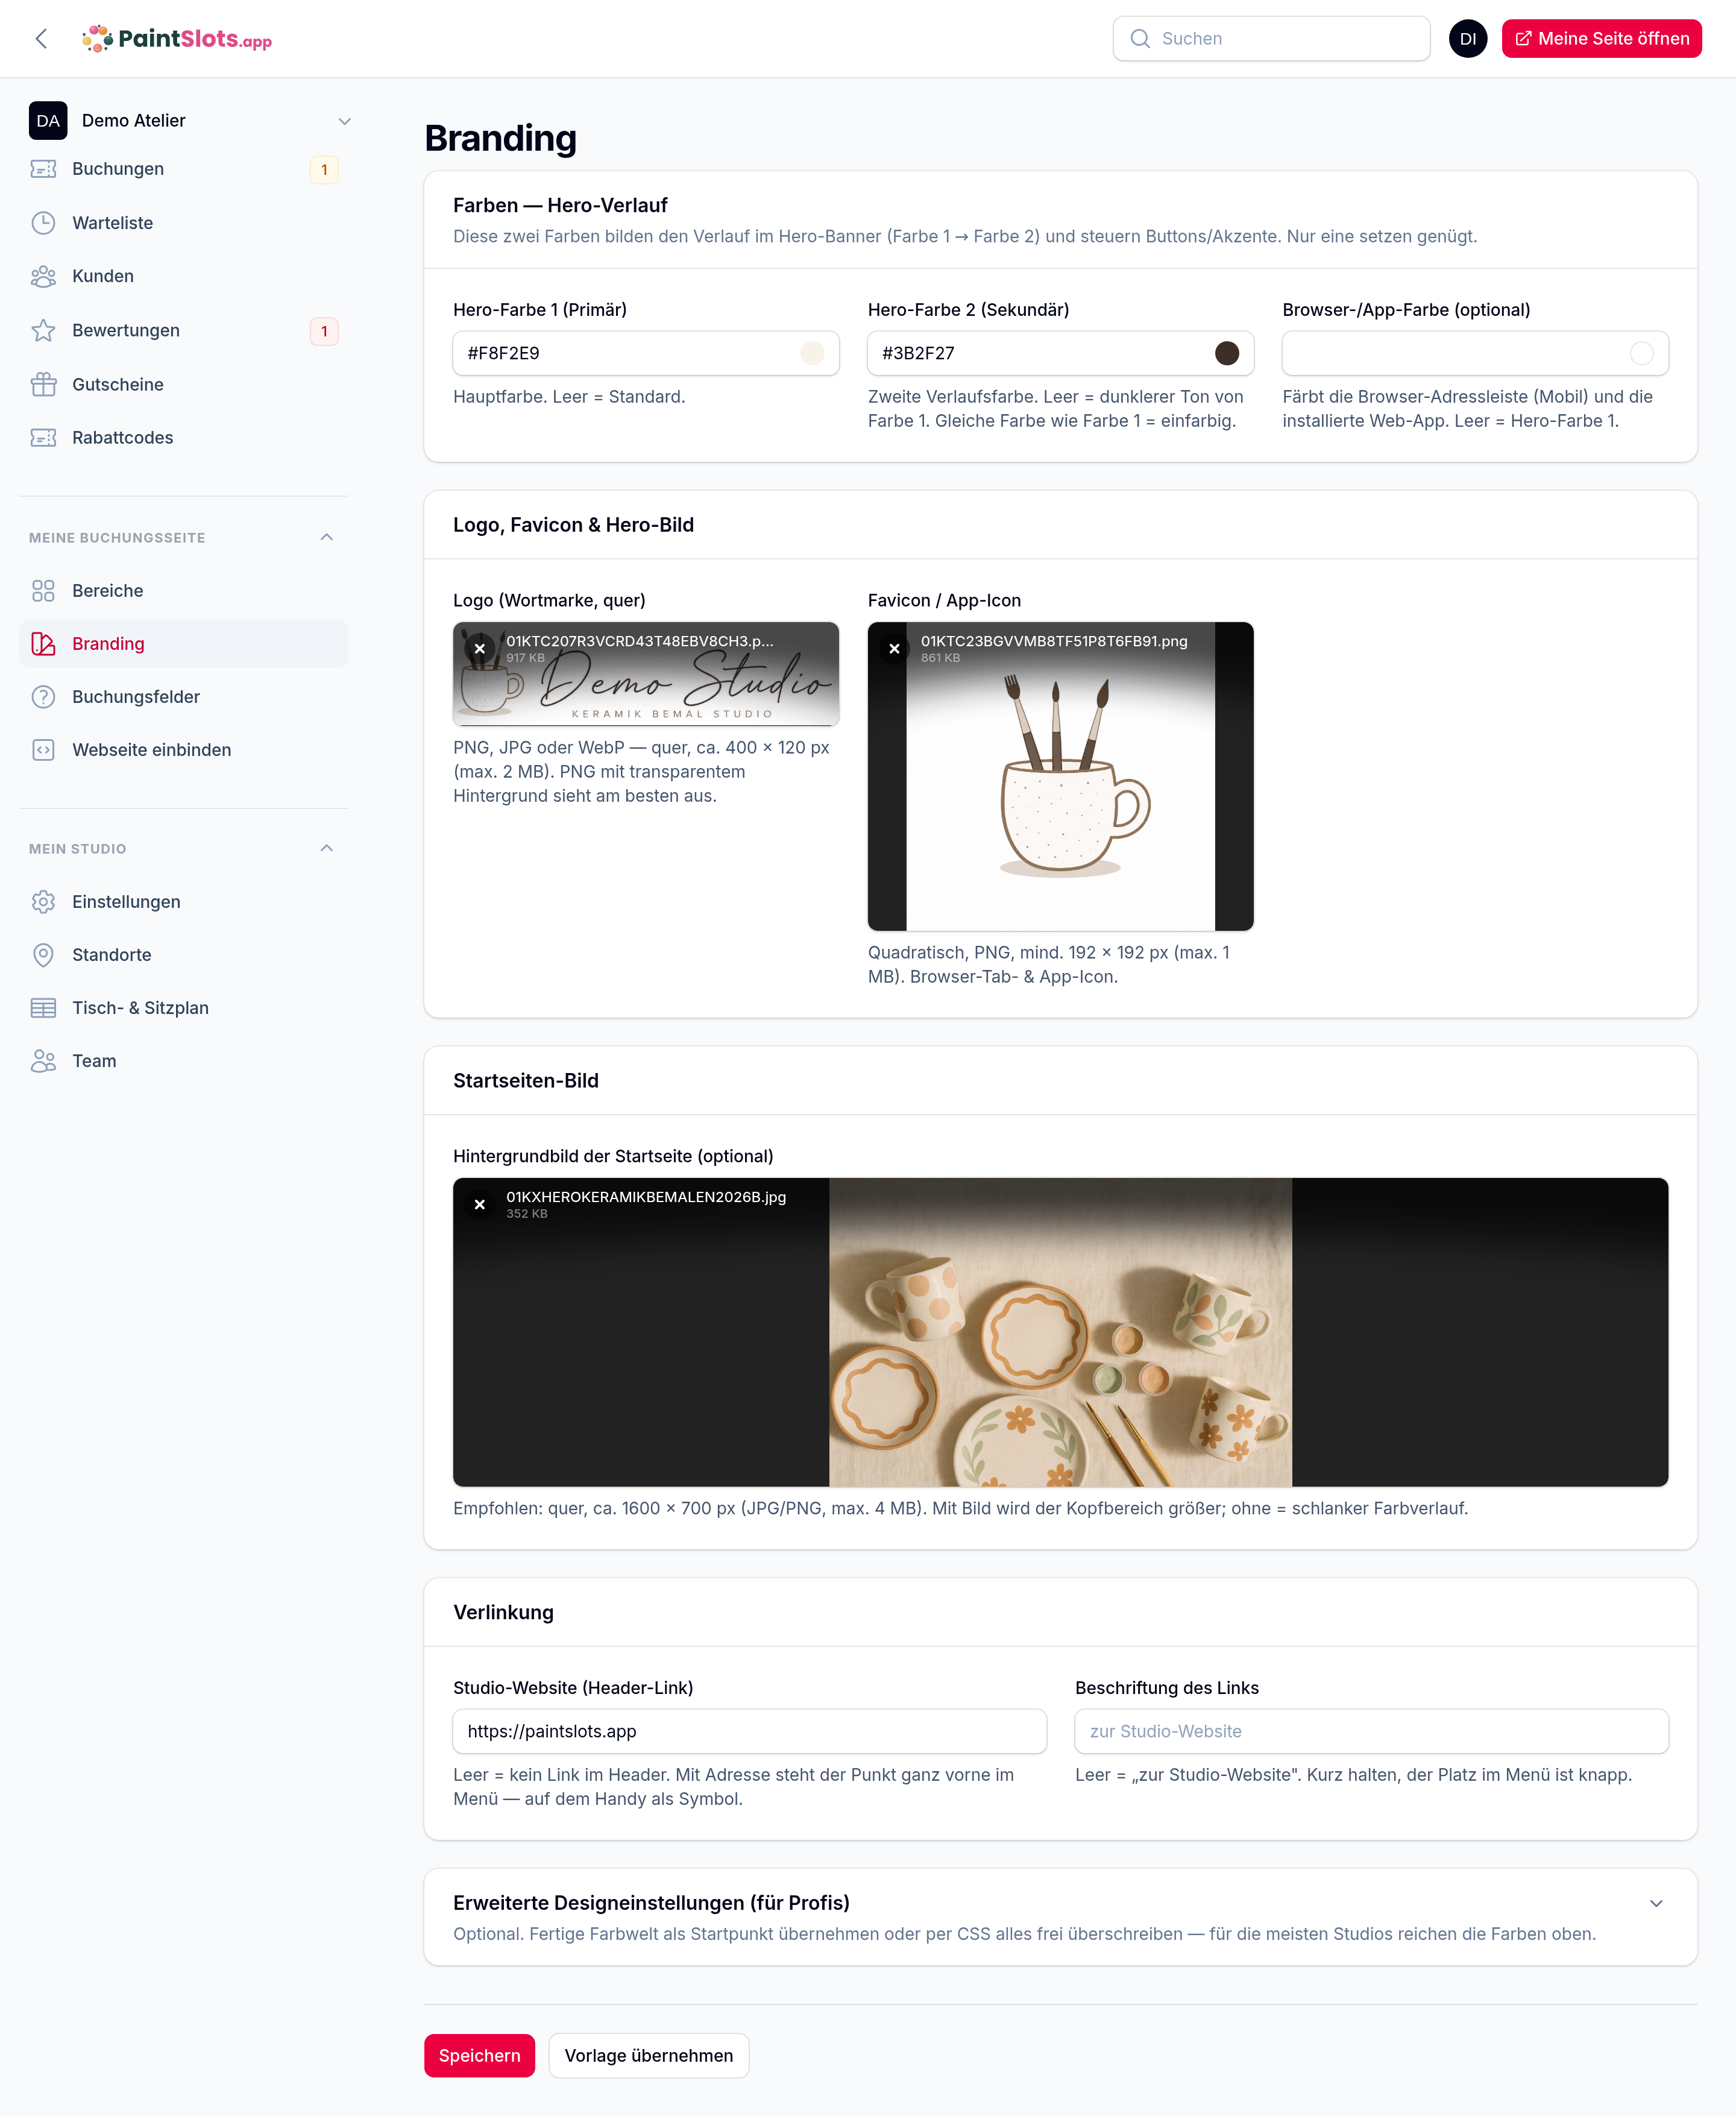Viewport: 1736px width, 2116px height.
Task: Click the Rabattcodes ticket icon
Action: click(43, 437)
